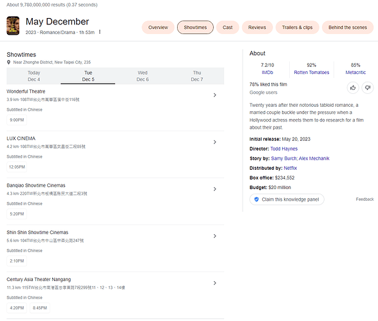Expand Wonderful Theatre details chevron
The image size is (378, 321).
click(x=215, y=95)
